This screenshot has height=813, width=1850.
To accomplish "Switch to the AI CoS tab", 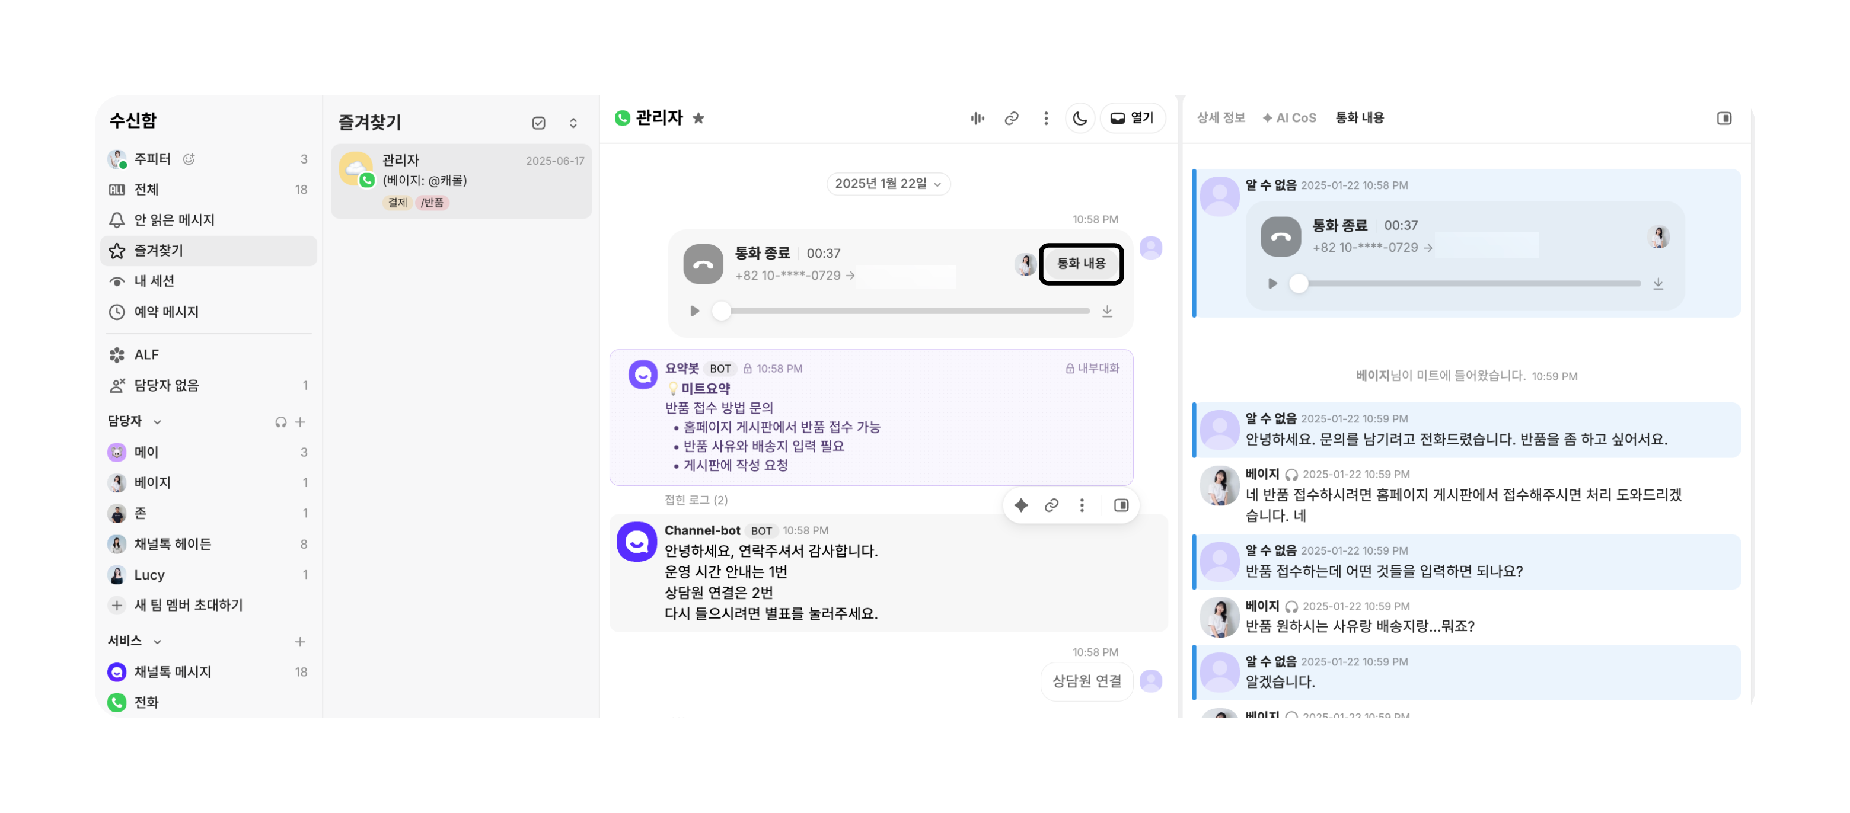I will (x=1289, y=119).
